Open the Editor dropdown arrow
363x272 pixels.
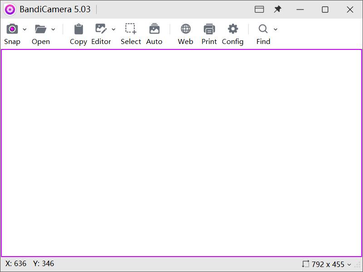113,29
